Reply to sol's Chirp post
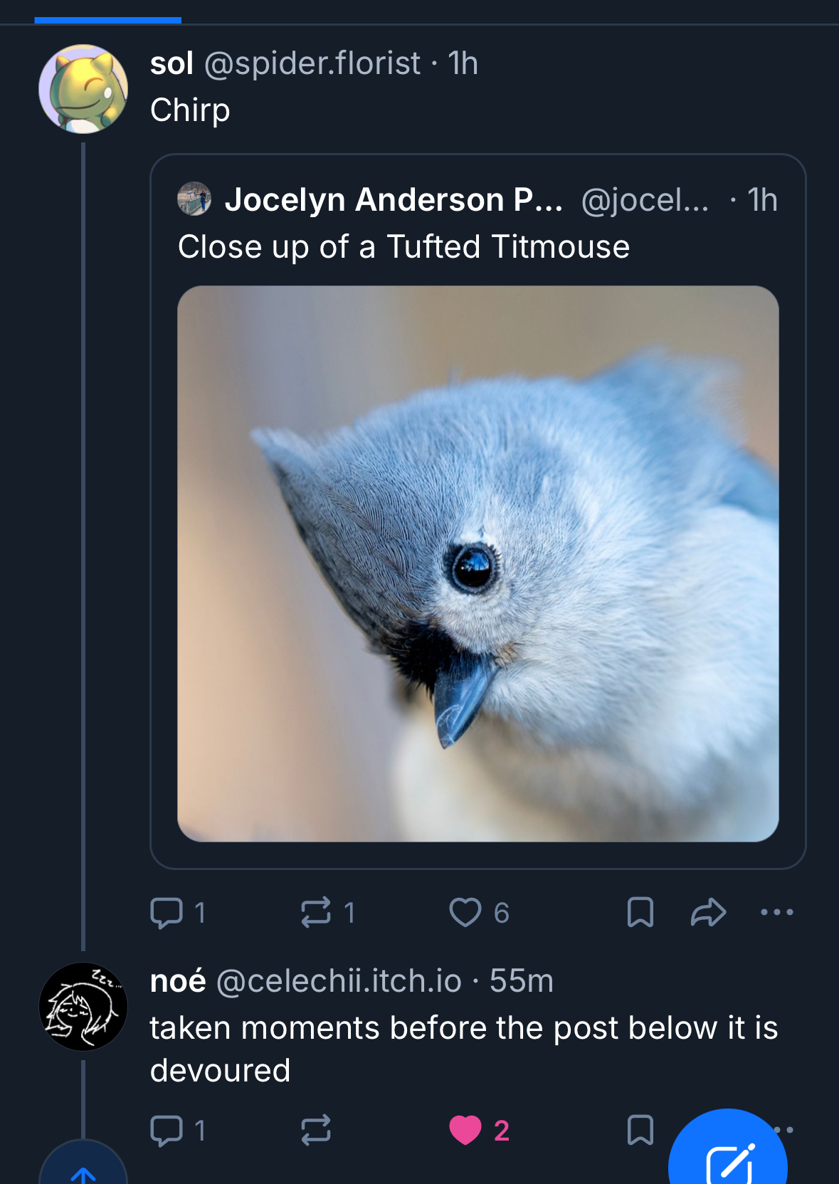 pos(167,913)
